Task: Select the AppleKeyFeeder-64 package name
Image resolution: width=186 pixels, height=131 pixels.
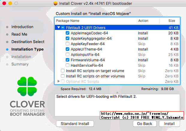Action: pos(88,44)
